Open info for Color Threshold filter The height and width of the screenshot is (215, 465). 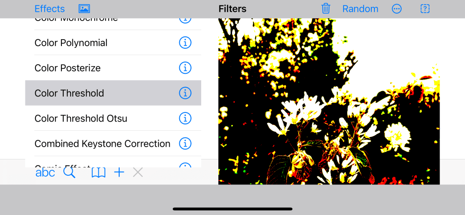185,93
